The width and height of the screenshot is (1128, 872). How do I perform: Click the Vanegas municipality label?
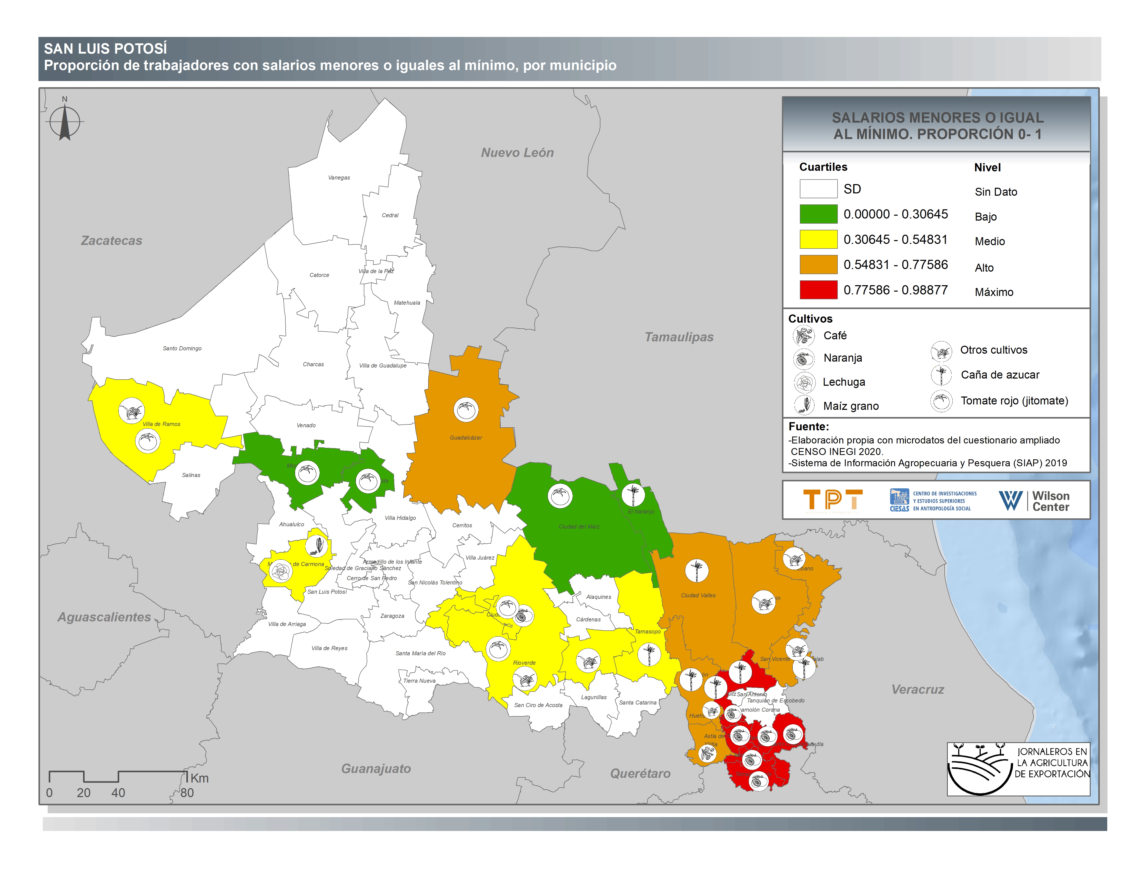tap(339, 178)
